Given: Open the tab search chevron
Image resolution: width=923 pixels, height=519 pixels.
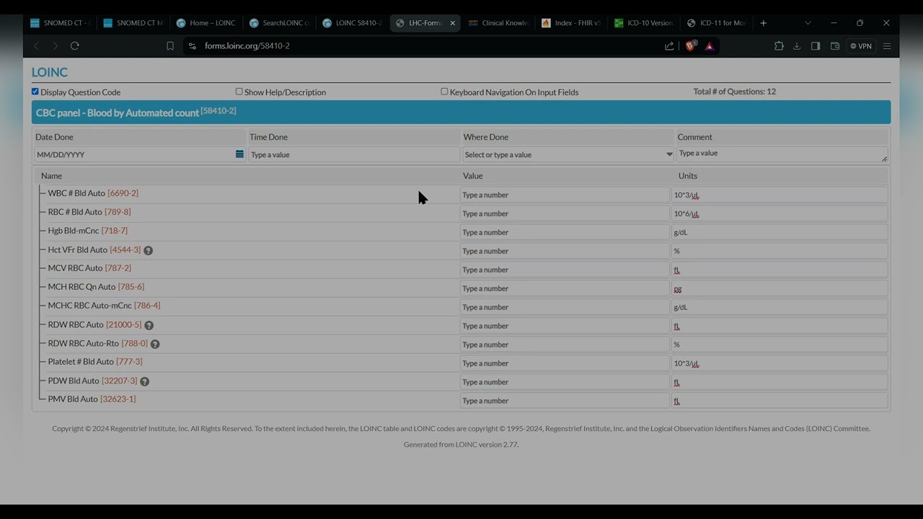Looking at the screenshot, I should [x=808, y=23].
